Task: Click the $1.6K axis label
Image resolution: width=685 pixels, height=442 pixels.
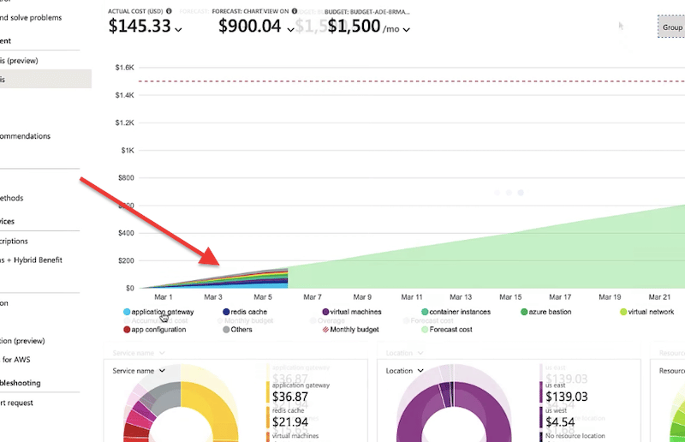Action: [x=124, y=68]
